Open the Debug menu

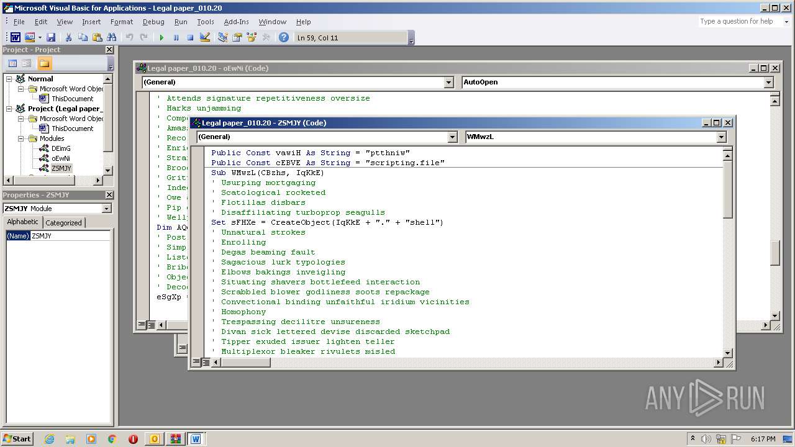pos(153,22)
